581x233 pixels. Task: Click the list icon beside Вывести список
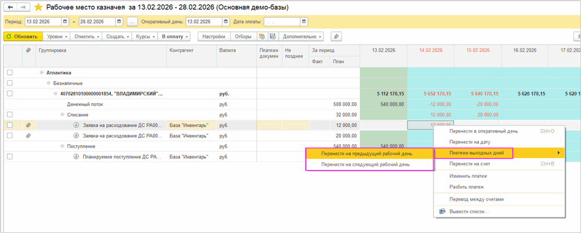[x=442, y=211]
